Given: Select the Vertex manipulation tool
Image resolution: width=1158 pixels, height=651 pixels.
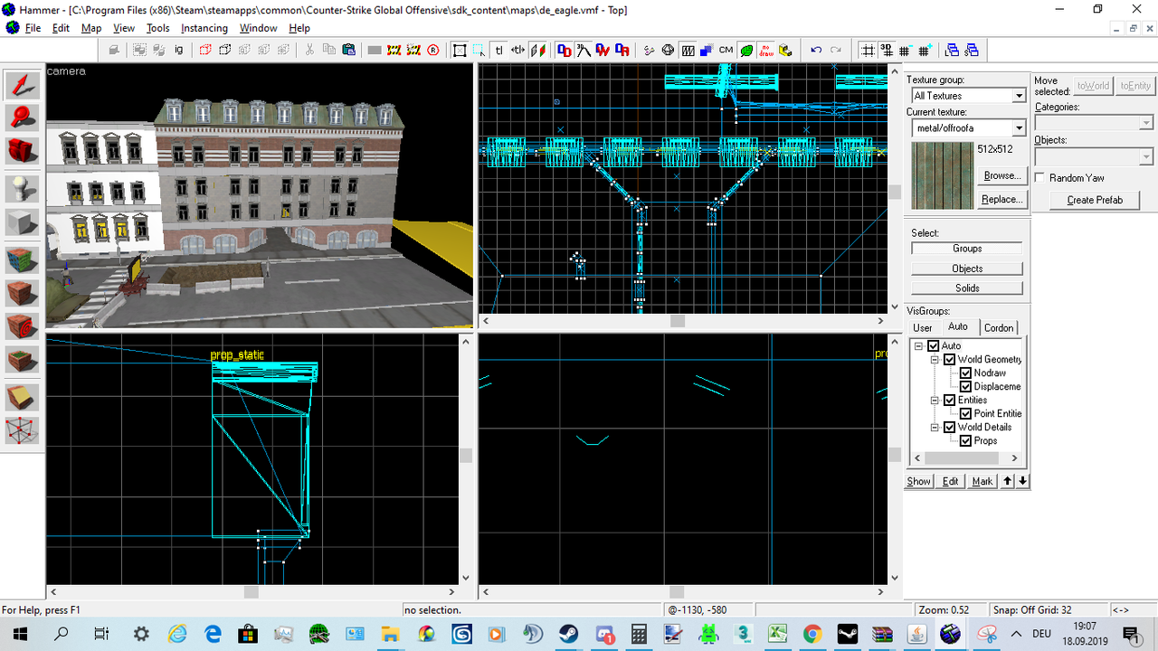Looking at the screenshot, I should pyautogui.click(x=23, y=429).
